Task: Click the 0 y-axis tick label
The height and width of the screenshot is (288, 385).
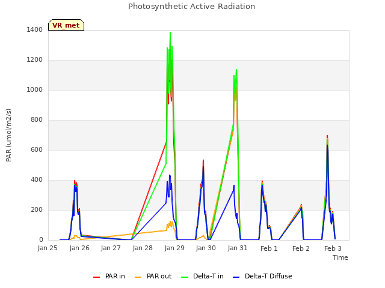Action: click(41, 240)
